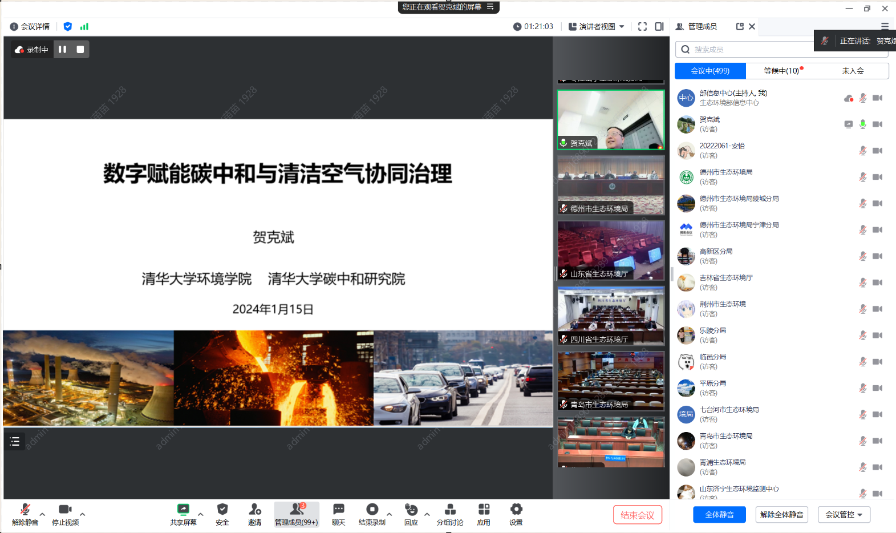Select the 山东省生态环境厅 video thumbnail
The width and height of the screenshot is (896, 533).
coord(611,250)
